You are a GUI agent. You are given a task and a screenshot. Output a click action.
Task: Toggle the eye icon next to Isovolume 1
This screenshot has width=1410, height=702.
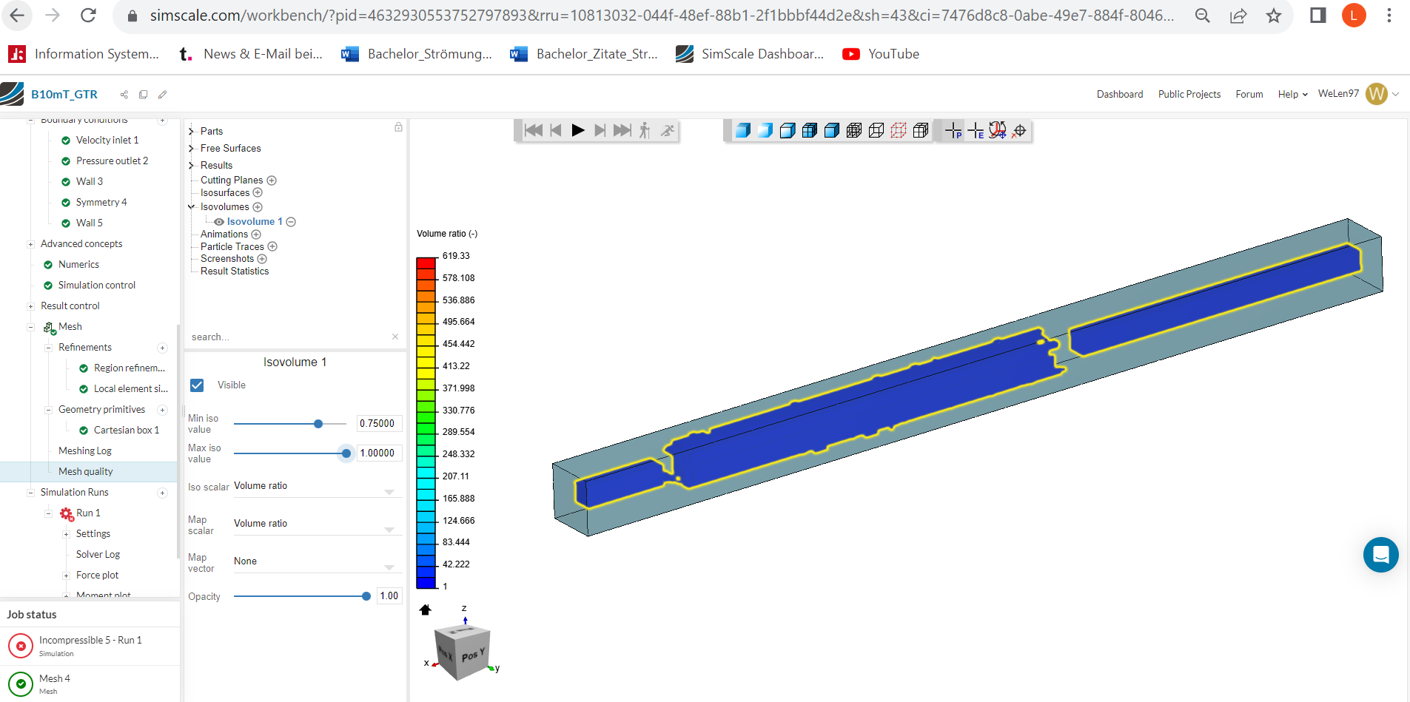(219, 222)
